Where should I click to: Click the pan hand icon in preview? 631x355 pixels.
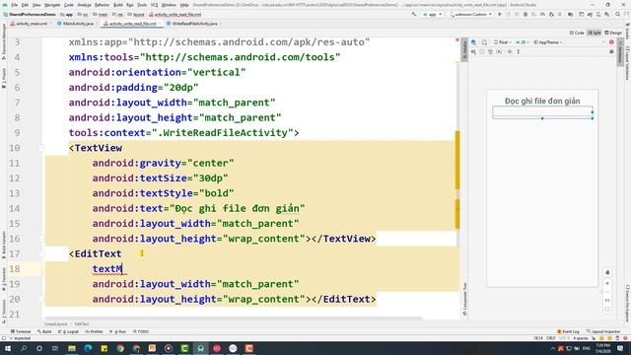point(607,272)
